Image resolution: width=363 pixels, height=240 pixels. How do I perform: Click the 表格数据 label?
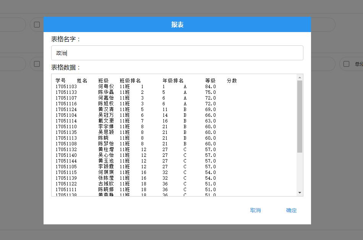coord(66,68)
